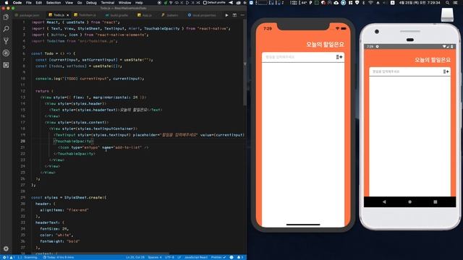This screenshot has width=463, height=260.
Task: Change the end of line sequence LF
Action: click(x=179, y=257)
